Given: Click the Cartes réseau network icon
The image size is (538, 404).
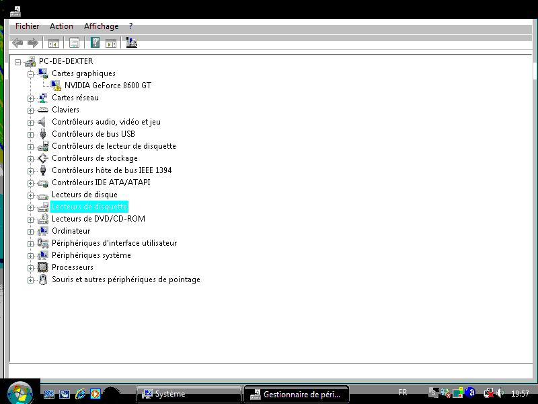Looking at the screenshot, I should (43, 98).
